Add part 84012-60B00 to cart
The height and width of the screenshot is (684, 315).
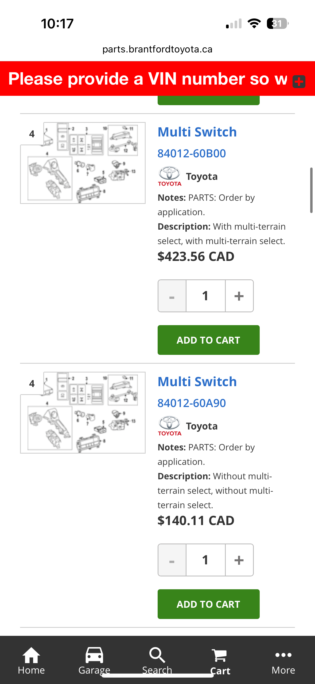[209, 340]
